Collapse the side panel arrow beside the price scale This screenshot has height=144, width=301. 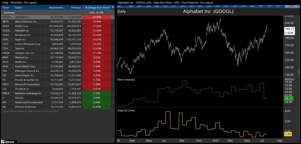tap(299, 72)
